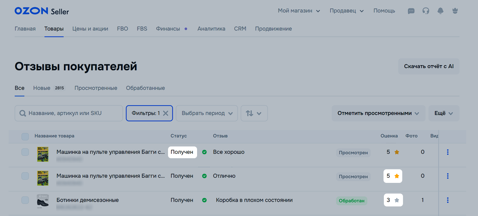Screen dimensions: 478x216
Task: Expand the 'Отметить просмотренными' dropdown
Action: (378, 113)
